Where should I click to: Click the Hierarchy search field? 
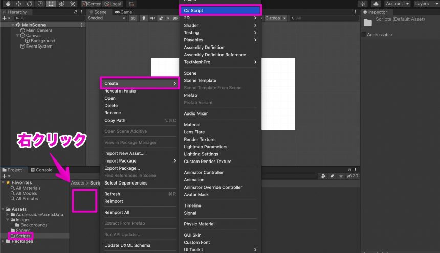coord(50,18)
